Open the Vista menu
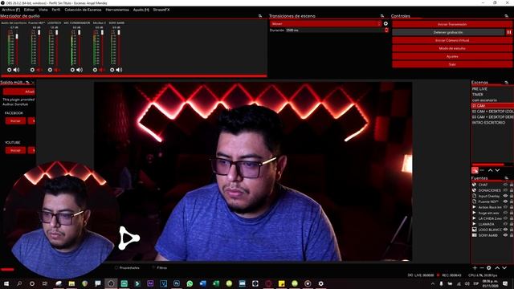514x289 pixels. (x=43, y=10)
